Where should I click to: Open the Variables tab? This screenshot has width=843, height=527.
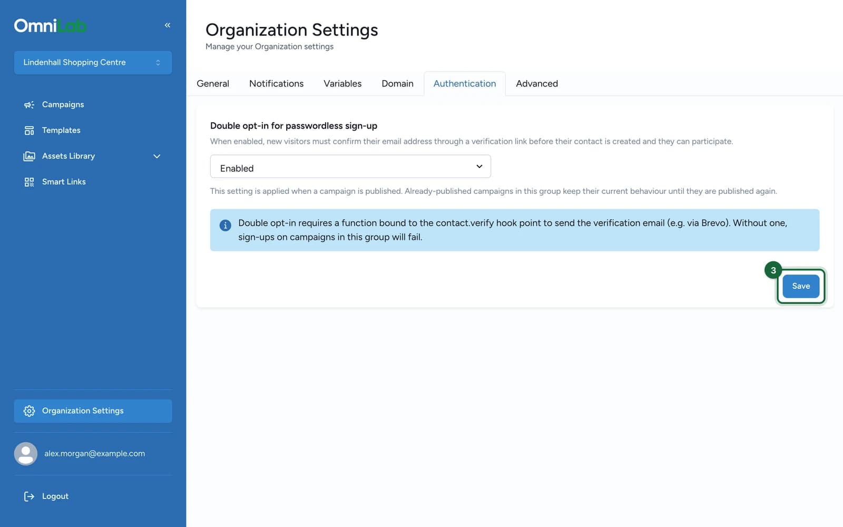[x=342, y=84]
